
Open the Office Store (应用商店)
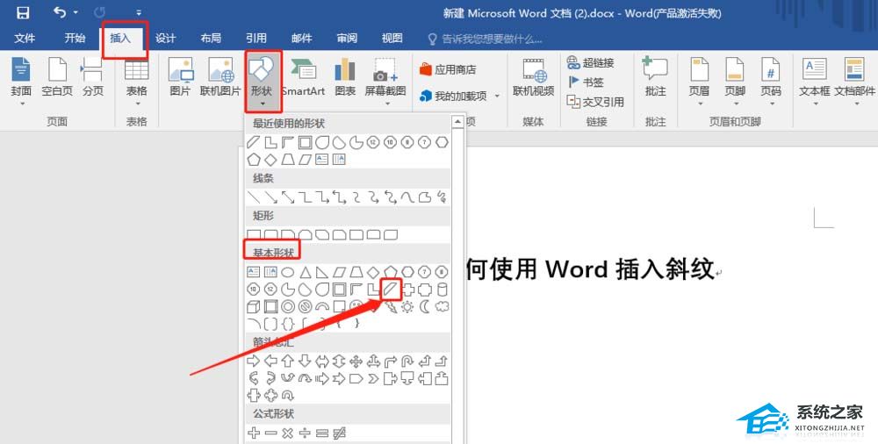pyautogui.click(x=448, y=69)
